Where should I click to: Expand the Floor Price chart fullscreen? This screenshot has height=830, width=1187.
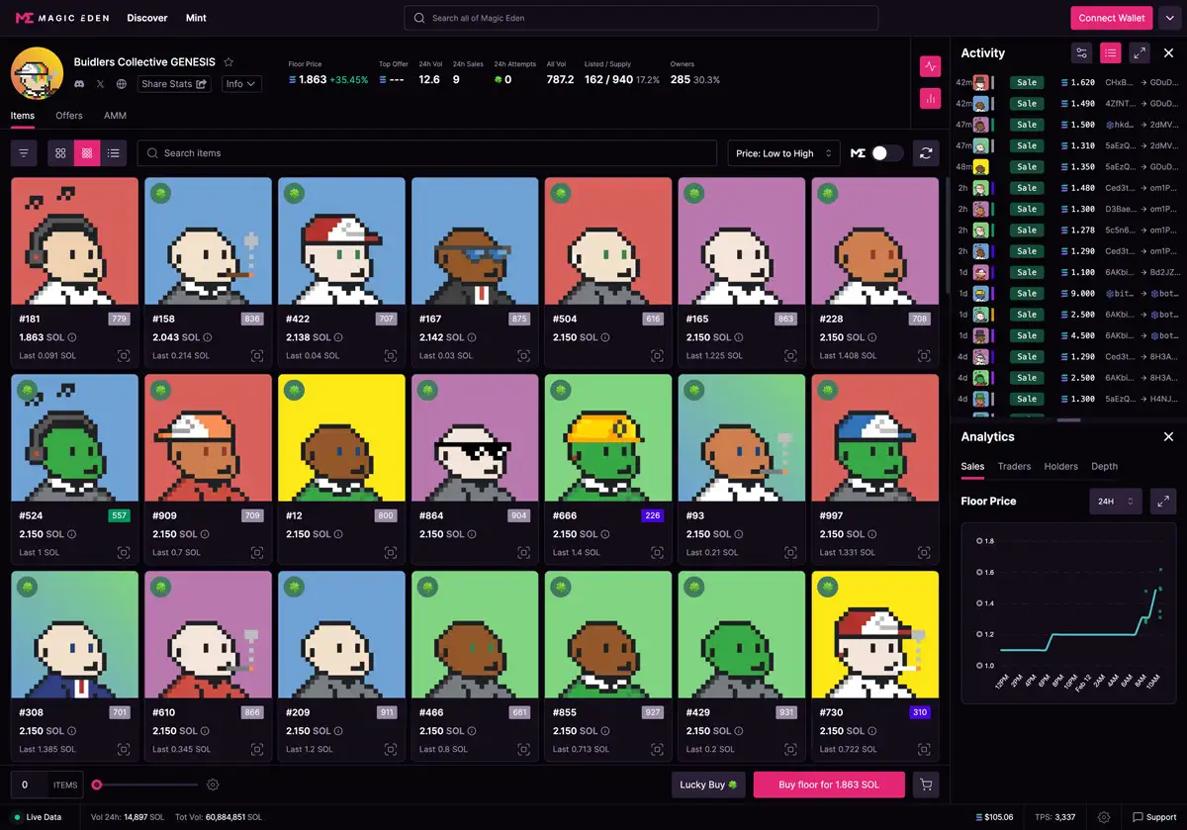[x=1163, y=502]
